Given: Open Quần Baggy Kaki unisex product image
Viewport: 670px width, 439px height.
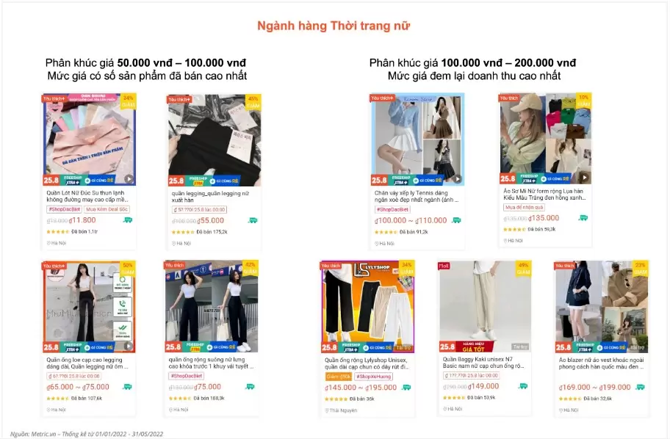Looking at the screenshot, I should click(x=485, y=306).
